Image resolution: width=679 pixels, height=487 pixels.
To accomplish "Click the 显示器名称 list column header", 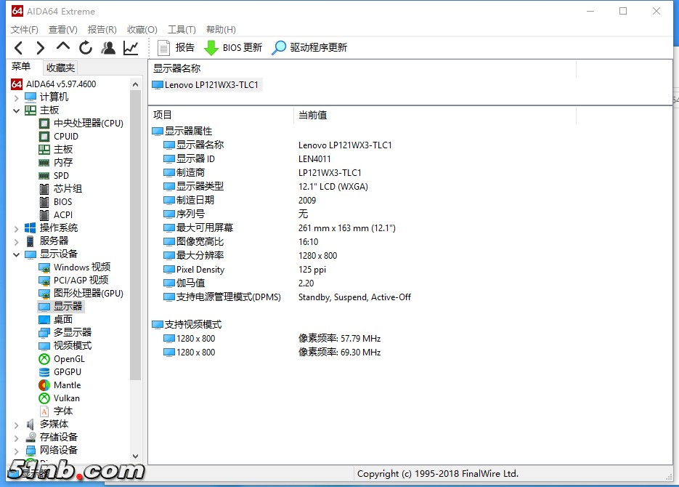I will point(362,68).
